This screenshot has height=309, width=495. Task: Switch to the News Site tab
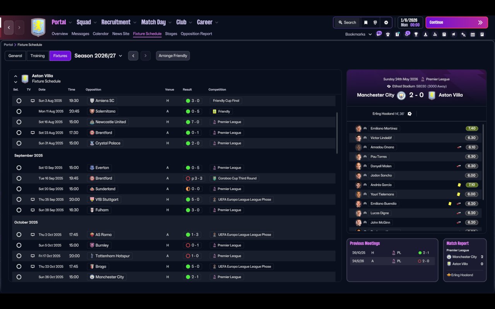click(121, 34)
